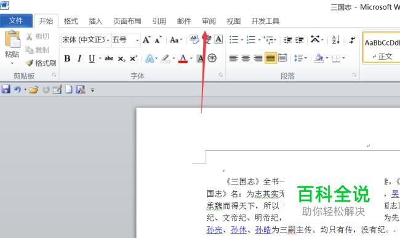
Task: Switch to the 审阅 ribbon tab
Action: click(x=209, y=21)
